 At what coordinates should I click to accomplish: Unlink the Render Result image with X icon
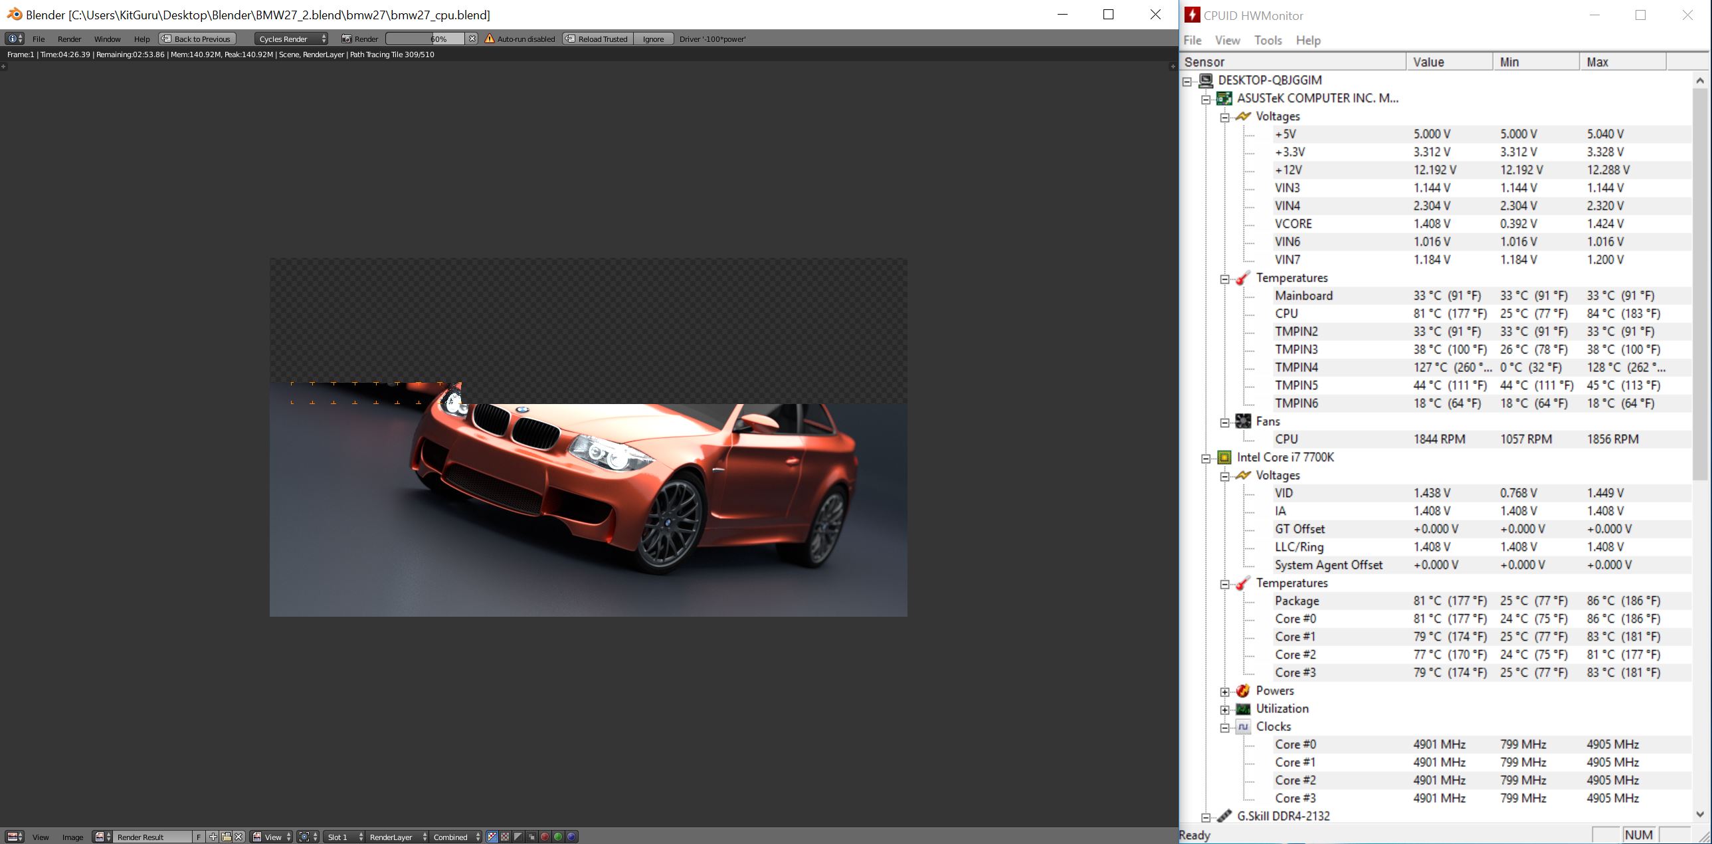tap(238, 837)
